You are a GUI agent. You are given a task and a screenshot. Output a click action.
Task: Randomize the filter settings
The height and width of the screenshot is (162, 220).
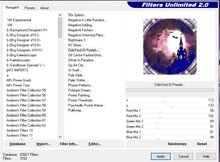click(x=177, y=144)
